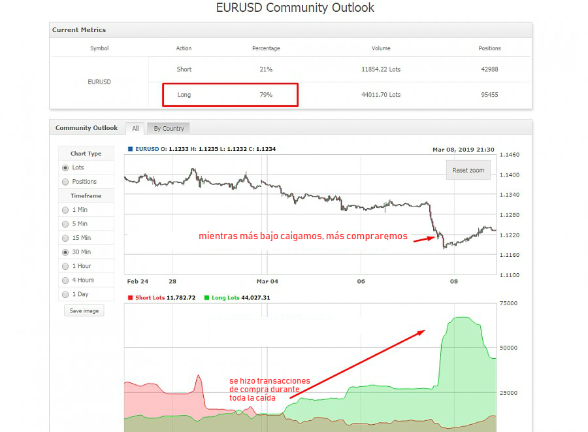Toggle the green Long Lots legend marker
Viewport: 588px width, 432px height.
pos(206,297)
